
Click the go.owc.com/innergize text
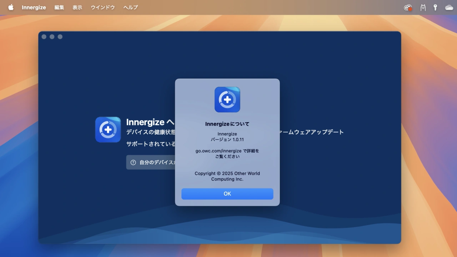218,151
